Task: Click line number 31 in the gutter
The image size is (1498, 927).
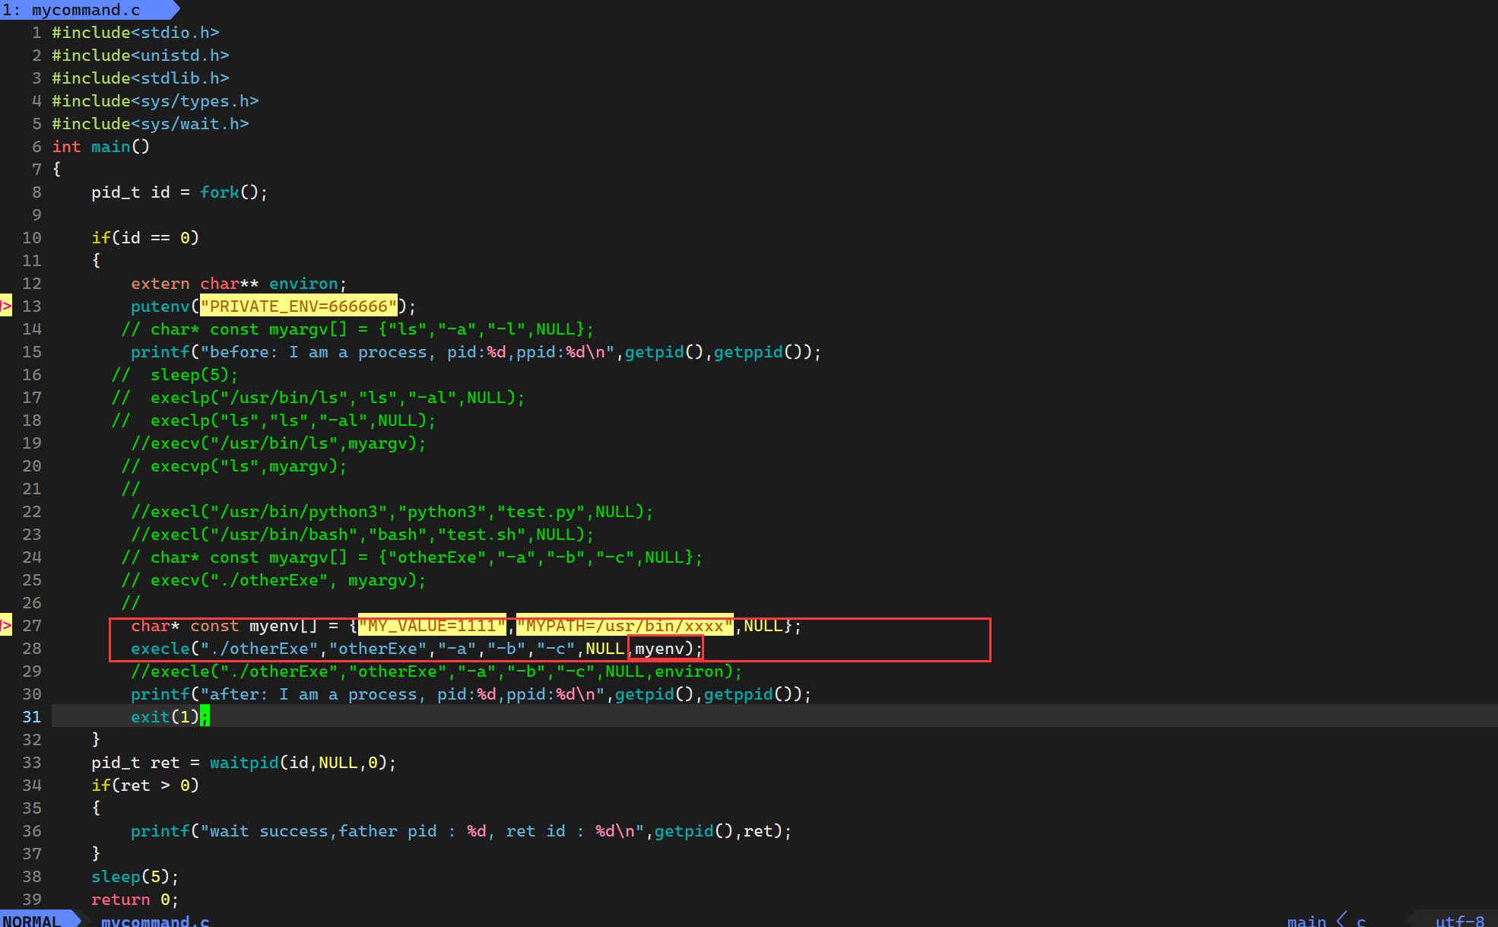Action: [x=31, y=717]
